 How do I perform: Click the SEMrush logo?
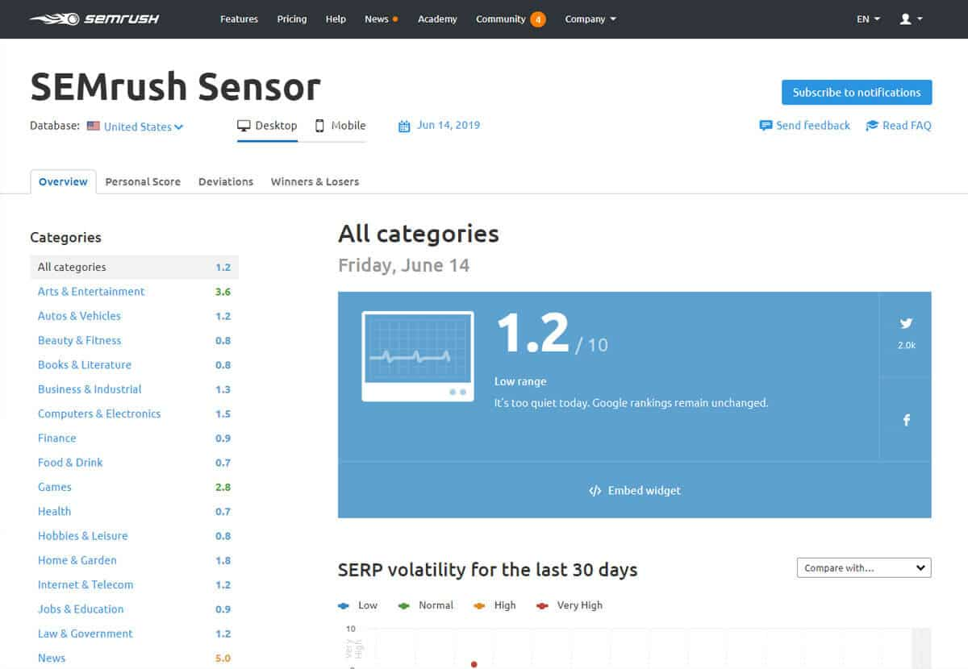94,19
